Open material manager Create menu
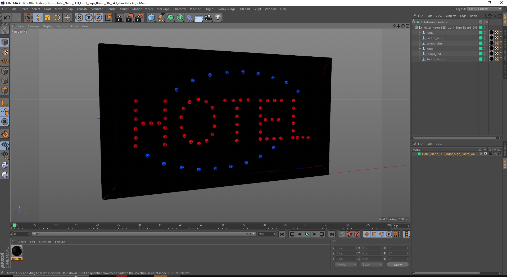The height and width of the screenshot is (277, 507). click(22, 242)
